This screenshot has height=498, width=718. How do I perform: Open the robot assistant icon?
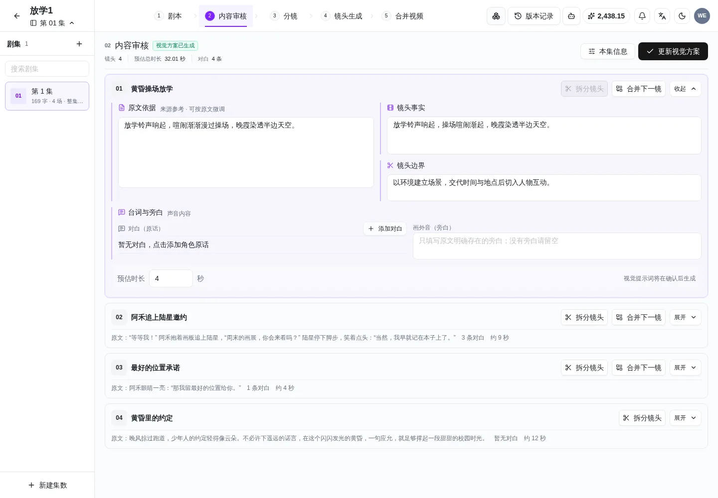571,16
